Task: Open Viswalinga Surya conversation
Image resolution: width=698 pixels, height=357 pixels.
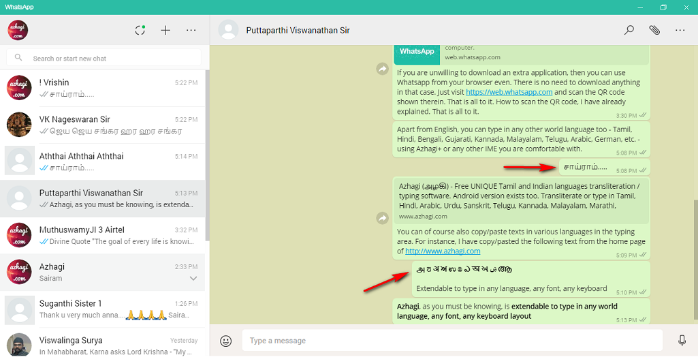Action: [102, 343]
